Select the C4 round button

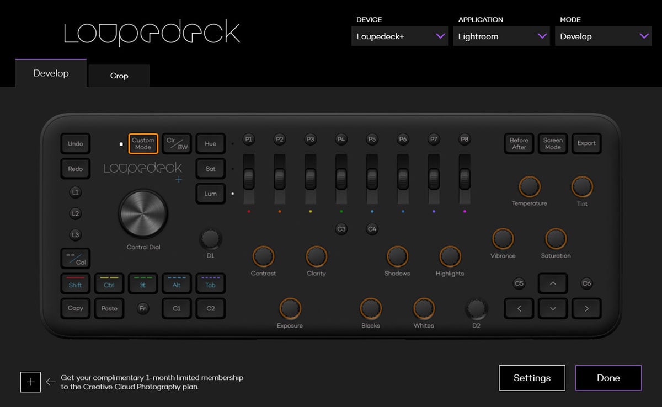[x=372, y=229]
